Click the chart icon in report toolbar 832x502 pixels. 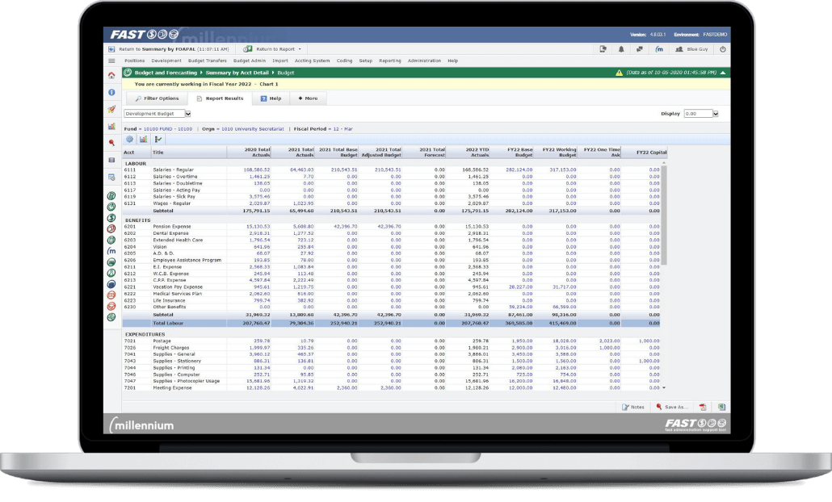(143, 140)
